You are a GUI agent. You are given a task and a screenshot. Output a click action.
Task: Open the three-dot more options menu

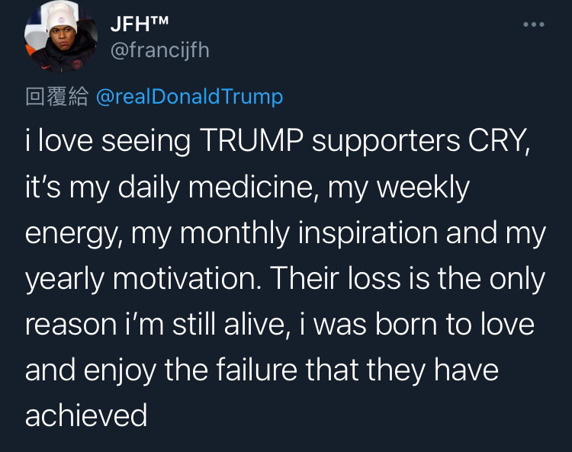534,24
